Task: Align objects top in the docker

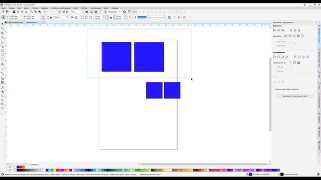Action: coord(291,30)
